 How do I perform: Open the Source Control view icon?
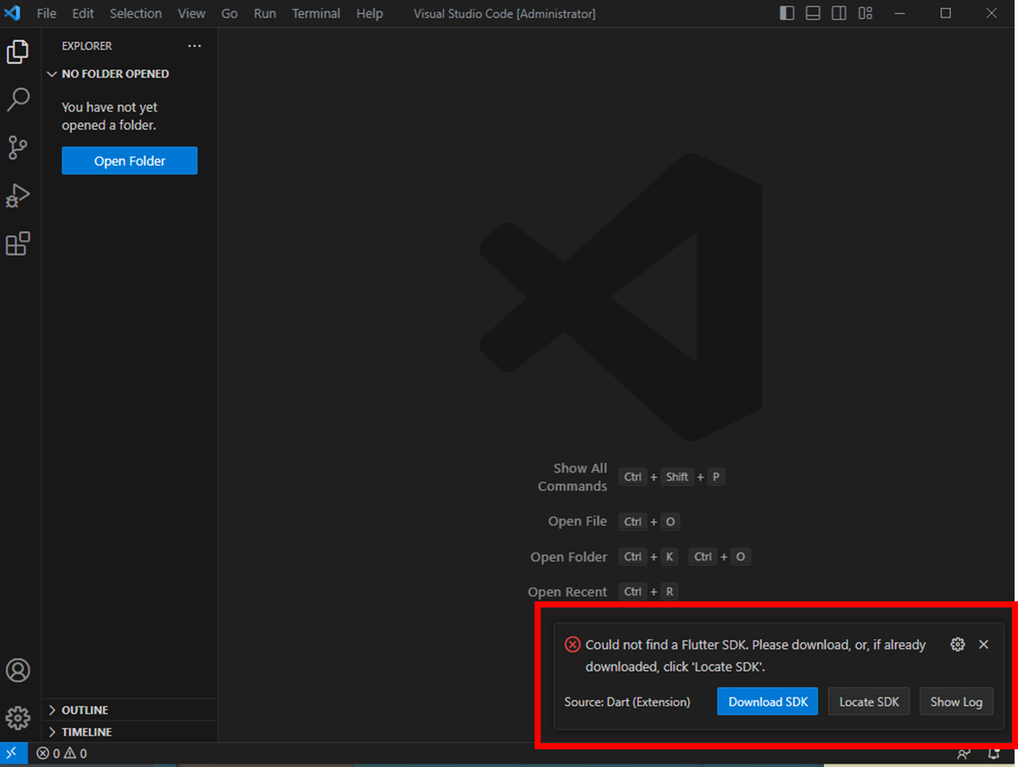[18, 147]
